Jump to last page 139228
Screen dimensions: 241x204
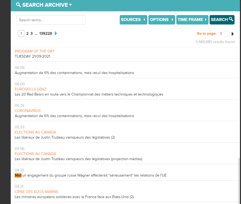(46, 33)
